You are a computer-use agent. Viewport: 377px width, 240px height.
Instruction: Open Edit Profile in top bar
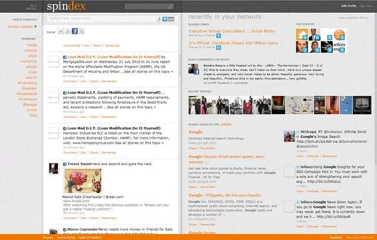tap(349, 6)
